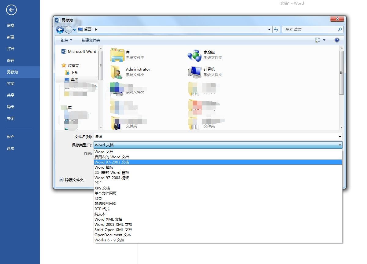Select 另存为 in backstage sidebar
Image resolution: width=367 pixels, height=264 pixels.
coord(20,72)
